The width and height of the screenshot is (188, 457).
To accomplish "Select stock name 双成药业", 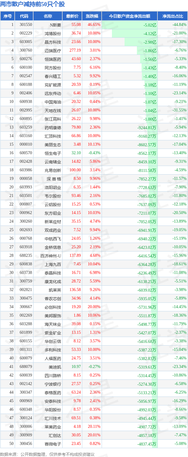I will [53, 230].
